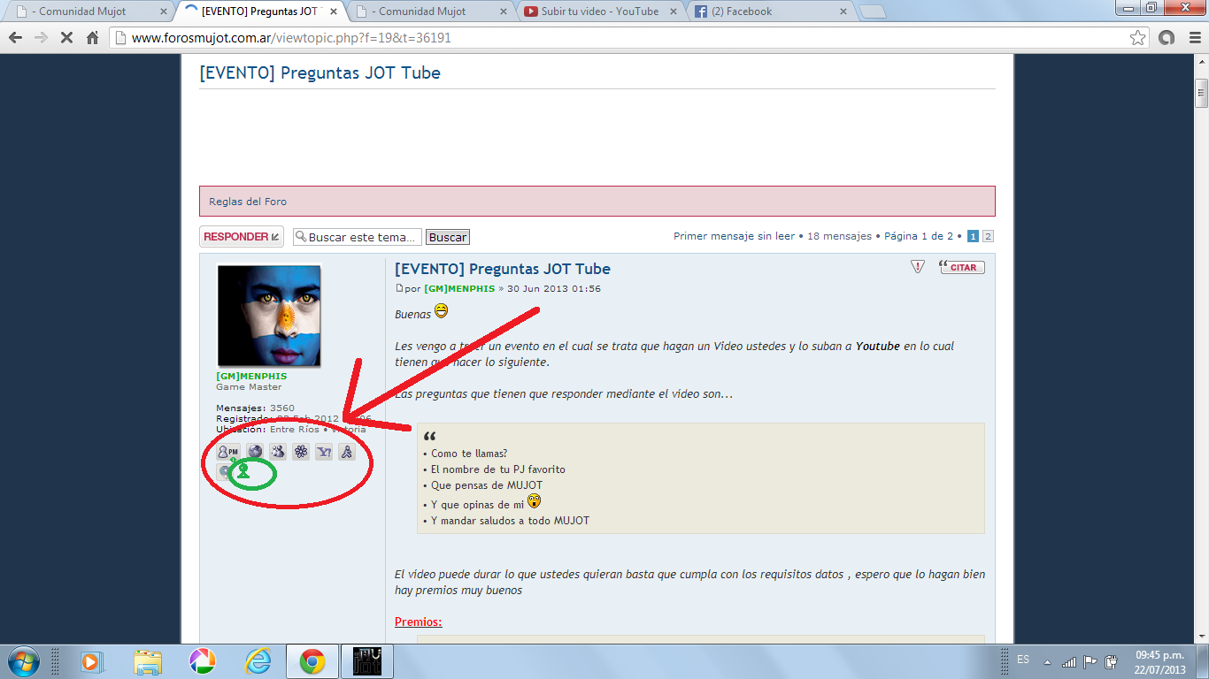
Task: Go to the browser home page
Action: (93, 38)
